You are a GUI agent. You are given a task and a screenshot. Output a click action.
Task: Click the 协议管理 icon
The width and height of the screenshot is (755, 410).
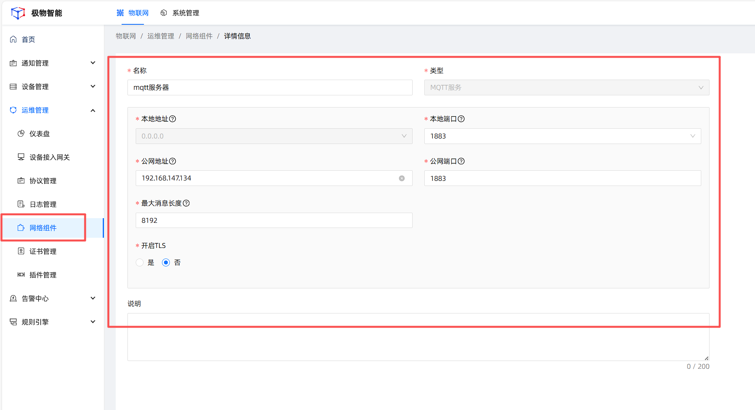[21, 181]
